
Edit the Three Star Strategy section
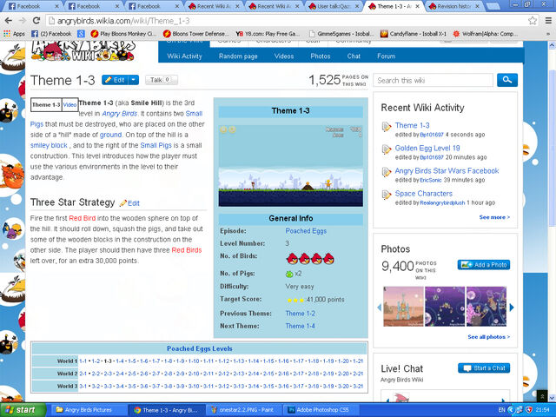pos(129,203)
